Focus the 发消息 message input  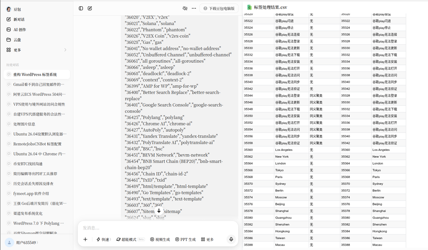(158, 228)
